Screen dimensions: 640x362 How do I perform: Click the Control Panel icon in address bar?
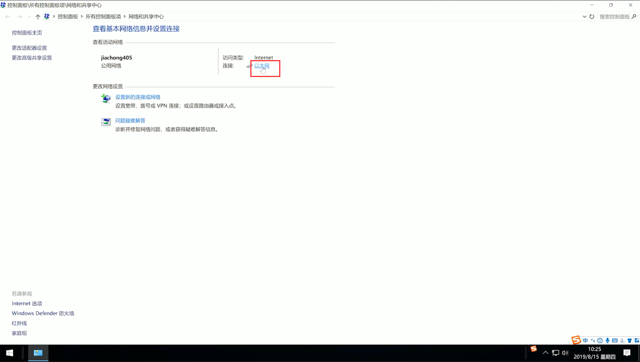tap(47, 17)
